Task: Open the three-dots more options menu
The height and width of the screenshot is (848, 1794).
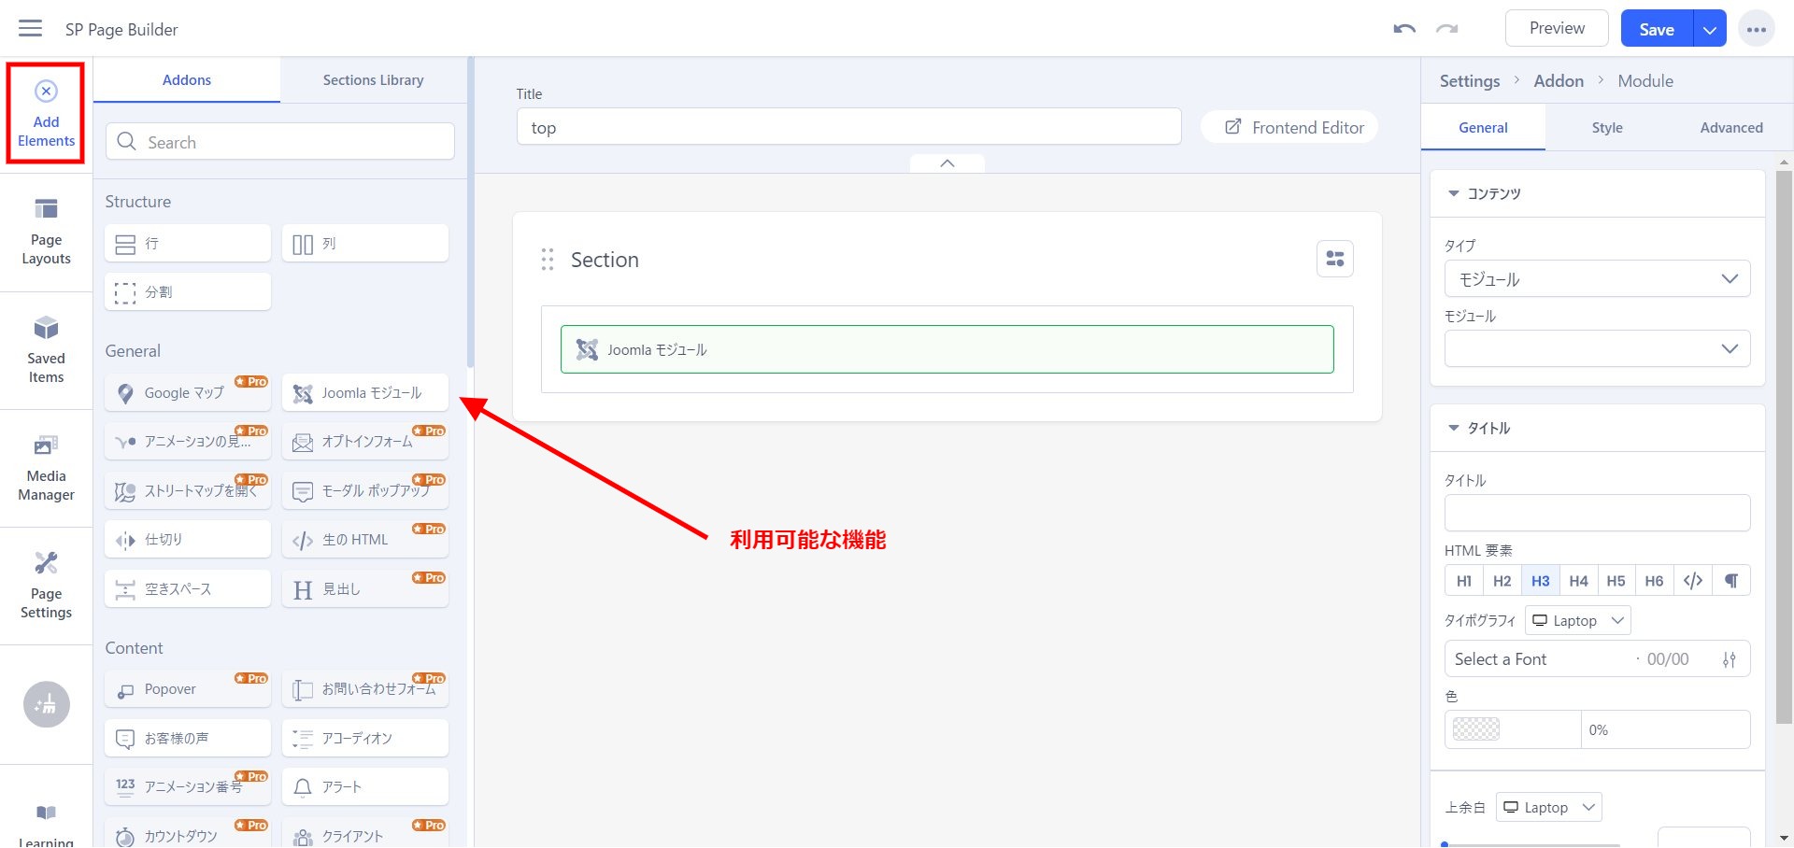Action: pos(1756,29)
